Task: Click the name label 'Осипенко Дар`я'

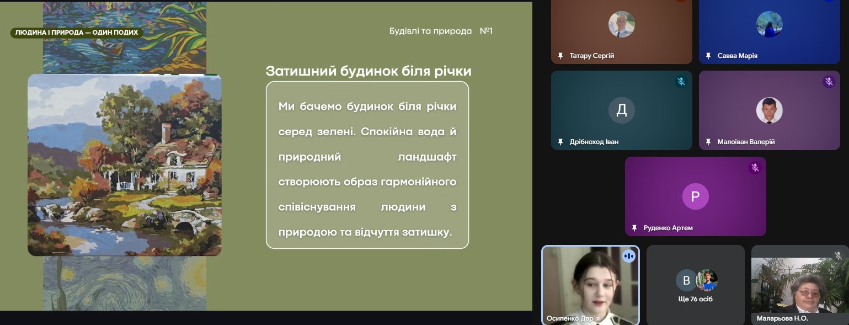Action: (x=573, y=318)
